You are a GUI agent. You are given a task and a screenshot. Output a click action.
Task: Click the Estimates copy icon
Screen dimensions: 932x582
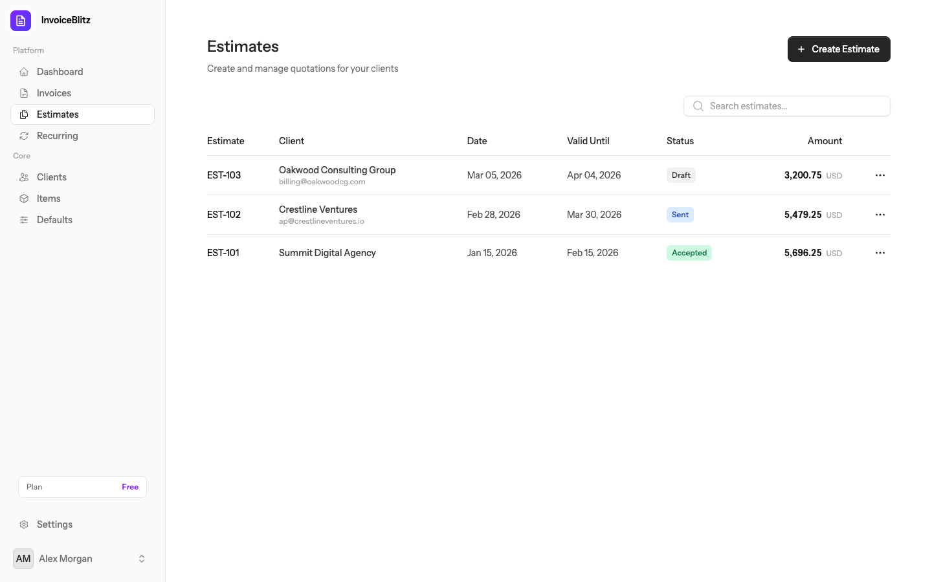click(x=24, y=114)
